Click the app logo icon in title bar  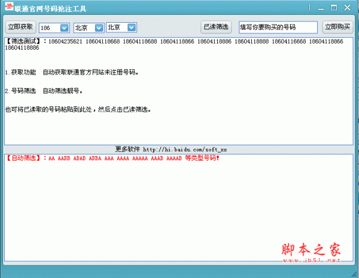coord(9,7)
